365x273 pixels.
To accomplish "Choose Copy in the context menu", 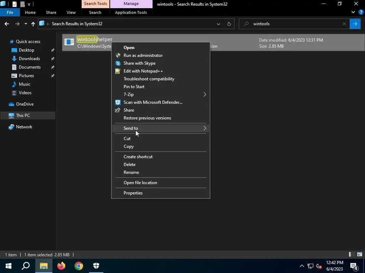I will click(x=161, y=146).
